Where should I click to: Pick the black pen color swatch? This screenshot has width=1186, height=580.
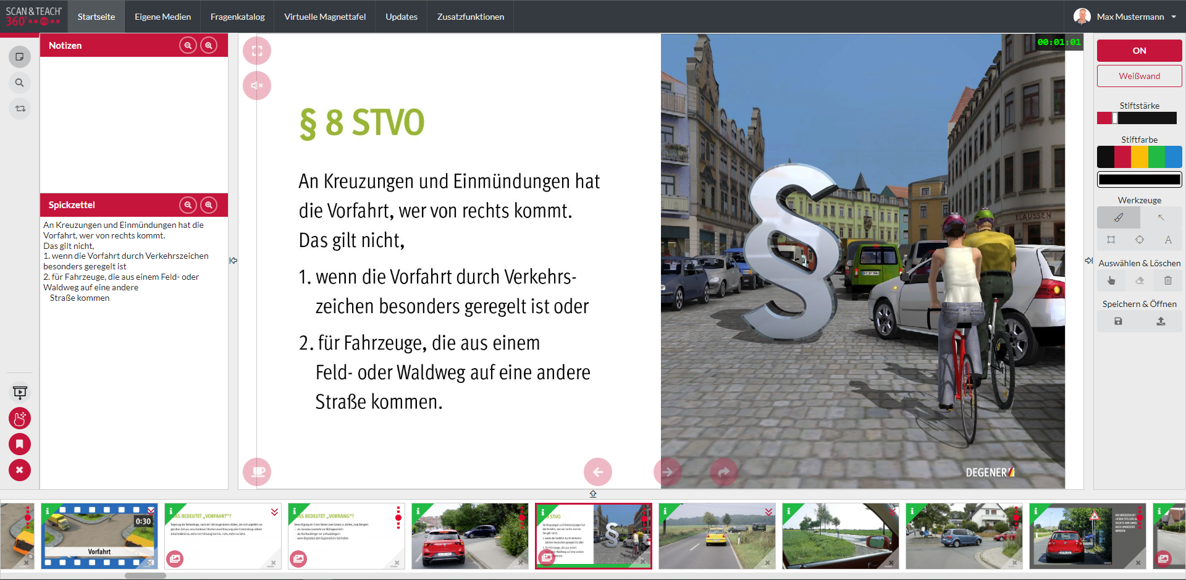tap(1106, 157)
